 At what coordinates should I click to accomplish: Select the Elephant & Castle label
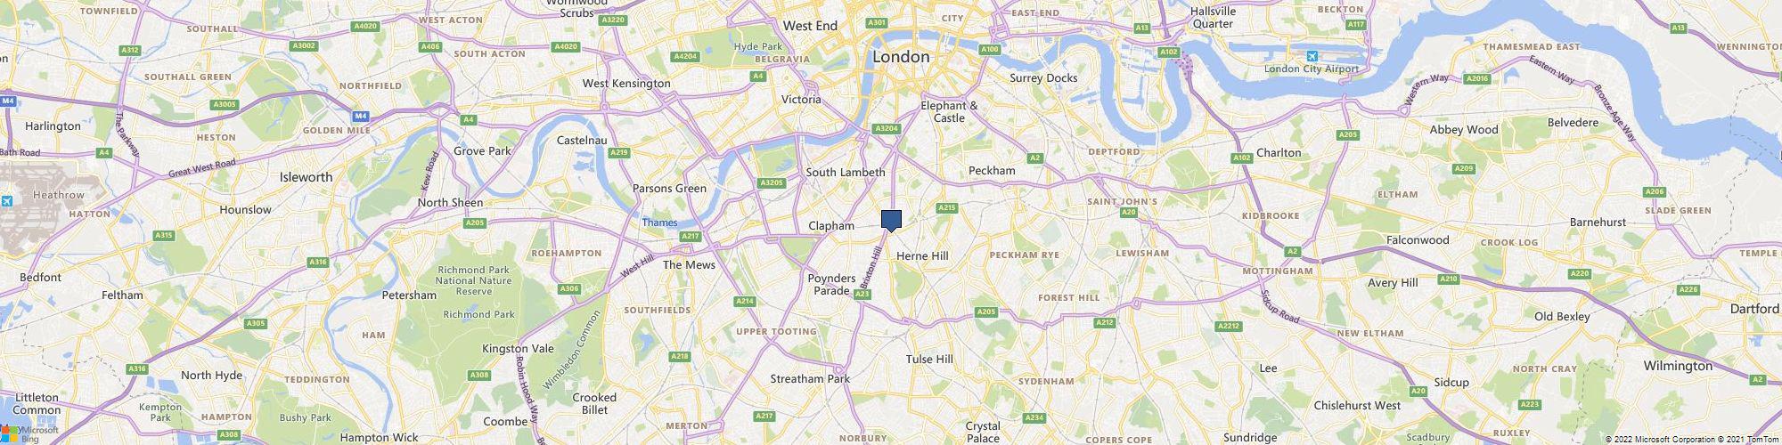point(949,111)
